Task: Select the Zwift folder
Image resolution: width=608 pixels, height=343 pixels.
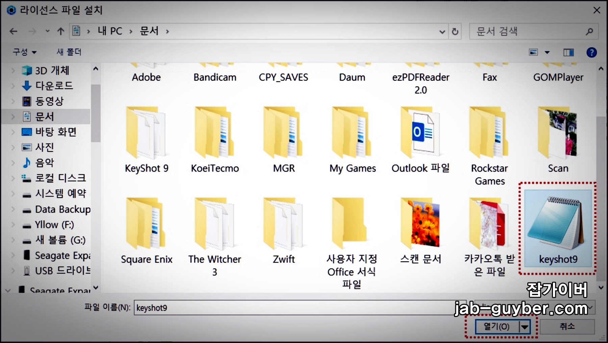Action: click(284, 231)
